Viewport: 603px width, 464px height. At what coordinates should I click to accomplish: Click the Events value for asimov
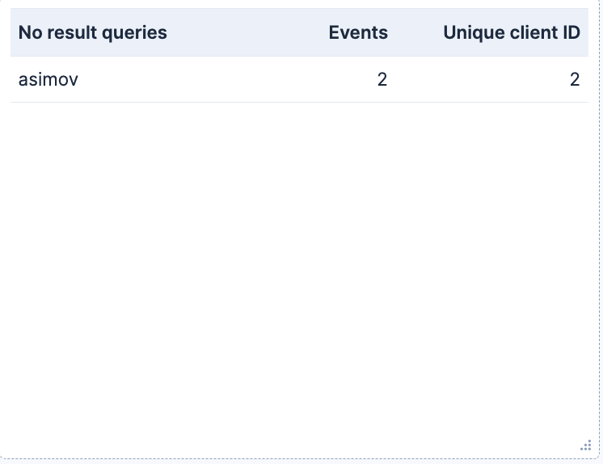click(x=382, y=80)
